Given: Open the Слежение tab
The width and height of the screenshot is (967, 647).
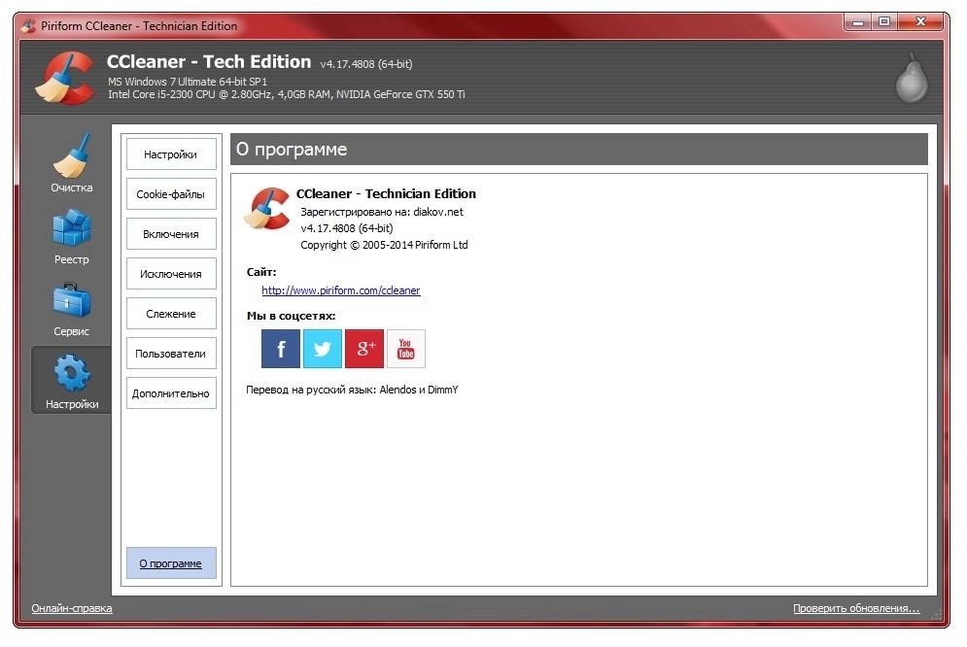Looking at the screenshot, I should 171,314.
